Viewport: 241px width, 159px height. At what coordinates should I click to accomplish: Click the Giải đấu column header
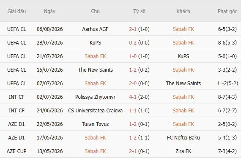(x=16, y=11)
